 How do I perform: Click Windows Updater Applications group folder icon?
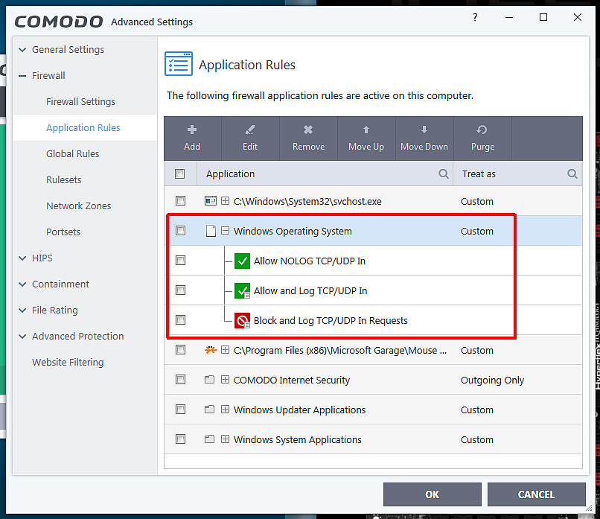[x=209, y=410]
